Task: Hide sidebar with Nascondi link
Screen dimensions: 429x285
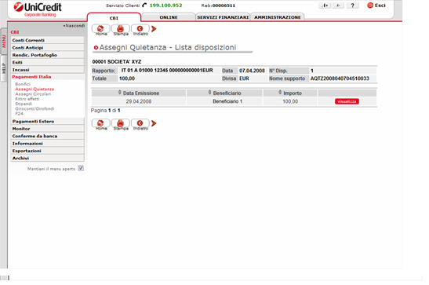Action: (x=74, y=26)
